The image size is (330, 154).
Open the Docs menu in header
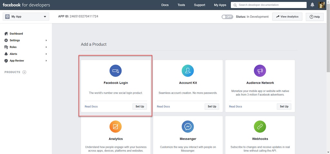[165, 5]
